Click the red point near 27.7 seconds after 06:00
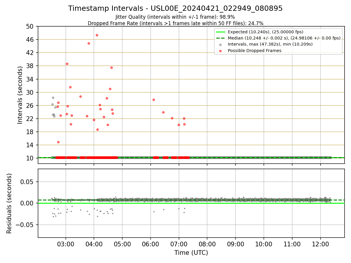Image resolution: width=351 pixels, height=263 pixels. pos(154,100)
